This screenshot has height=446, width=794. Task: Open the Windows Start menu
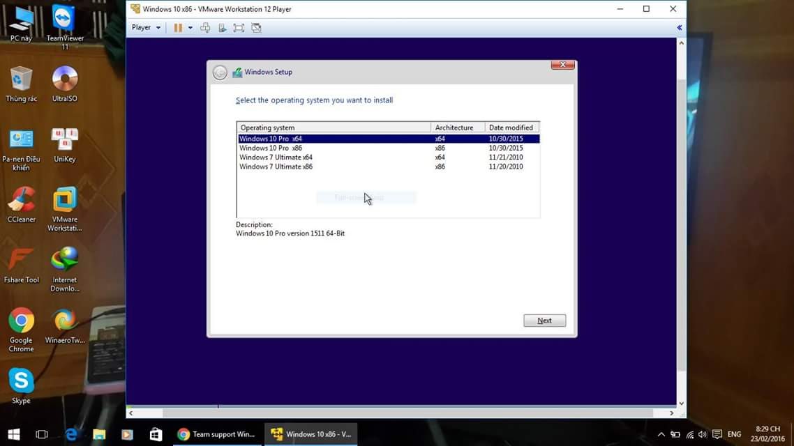[x=14, y=434]
